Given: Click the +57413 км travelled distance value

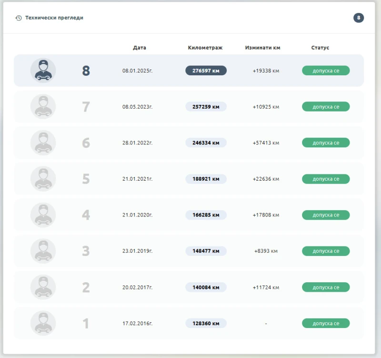Looking at the screenshot, I should click(x=266, y=143).
